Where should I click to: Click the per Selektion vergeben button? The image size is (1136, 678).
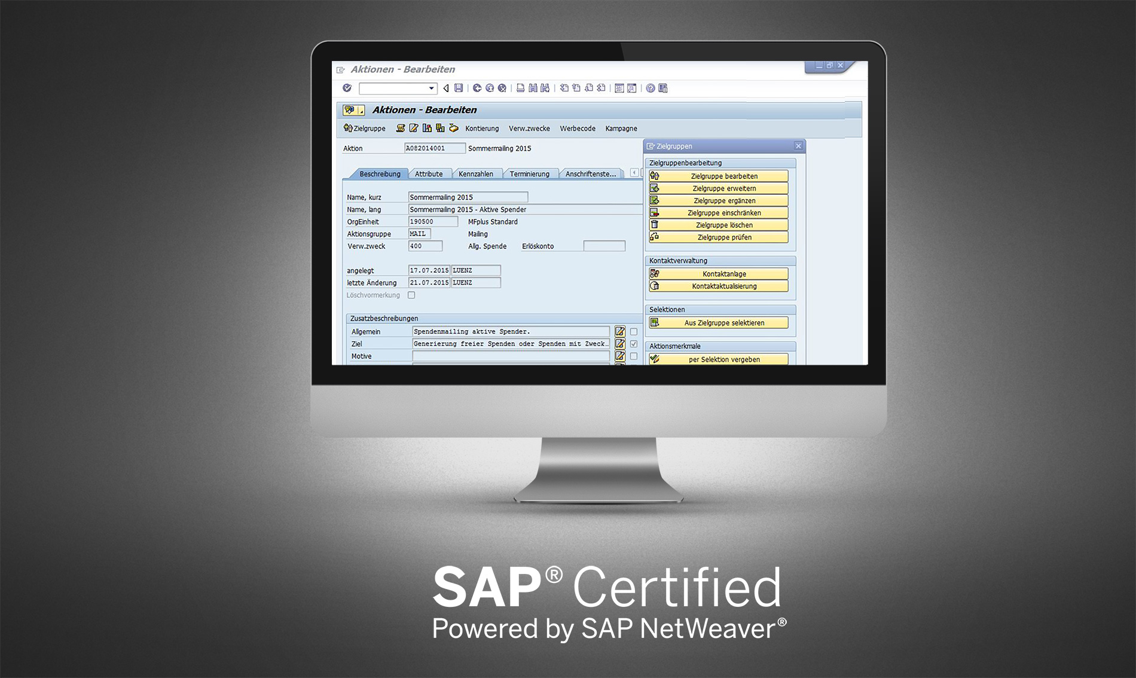coord(719,359)
